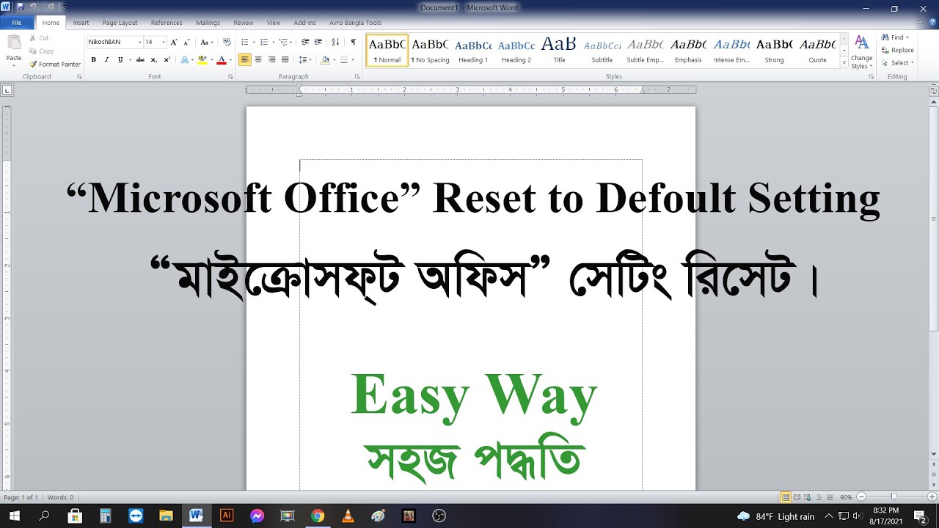Expand the Numbering list dropdown arrow
This screenshot has height=528, width=939.
pyautogui.click(x=272, y=43)
